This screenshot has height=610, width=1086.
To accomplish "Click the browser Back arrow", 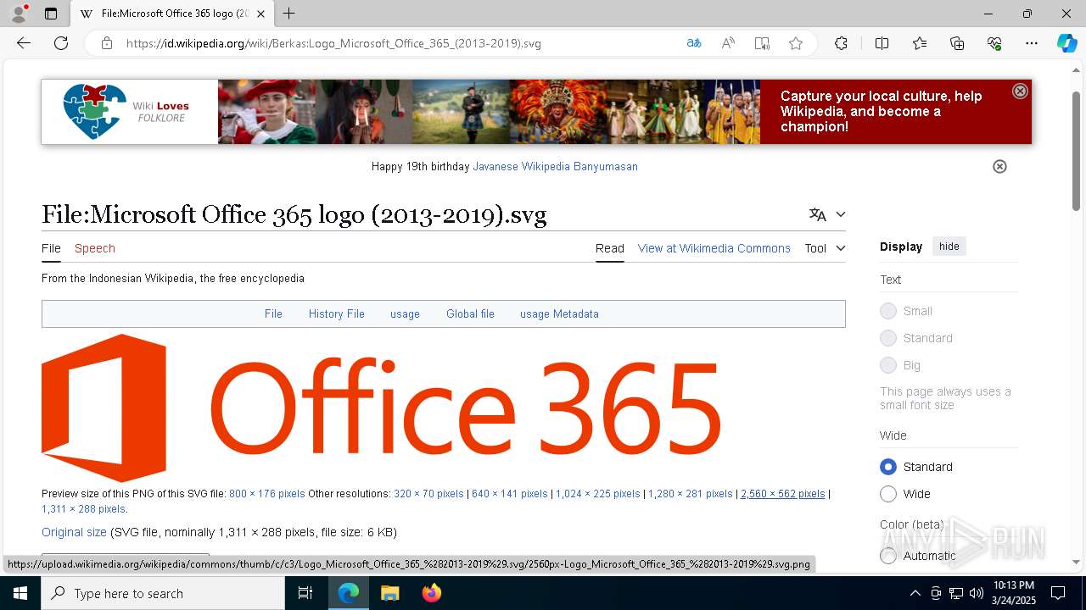I will (24, 43).
